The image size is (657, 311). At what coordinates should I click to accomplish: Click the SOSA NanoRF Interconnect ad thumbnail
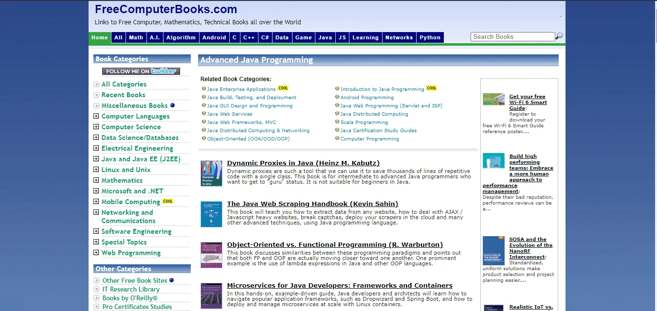point(493,251)
